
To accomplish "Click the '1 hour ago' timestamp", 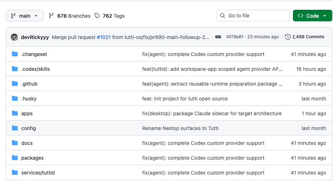I will pos(314,114).
